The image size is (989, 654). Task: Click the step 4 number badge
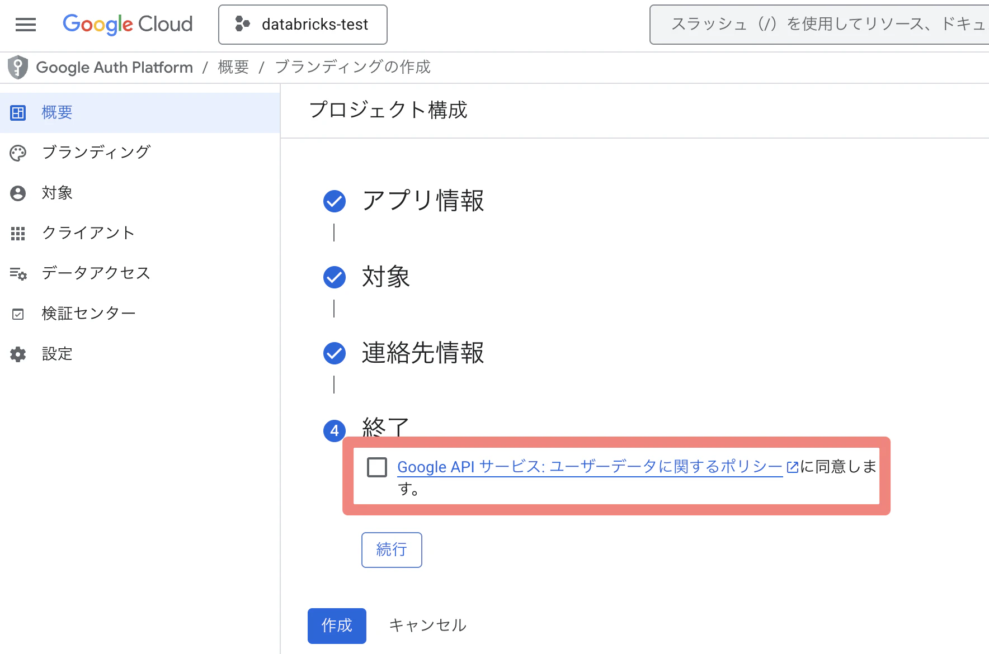(x=334, y=430)
